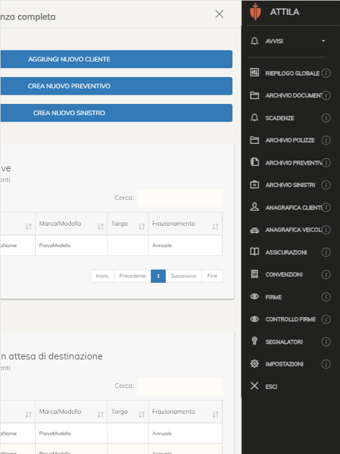This screenshot has width=340, height=454.
Task: Click the Attila orange shield logo
Action: 255,12
